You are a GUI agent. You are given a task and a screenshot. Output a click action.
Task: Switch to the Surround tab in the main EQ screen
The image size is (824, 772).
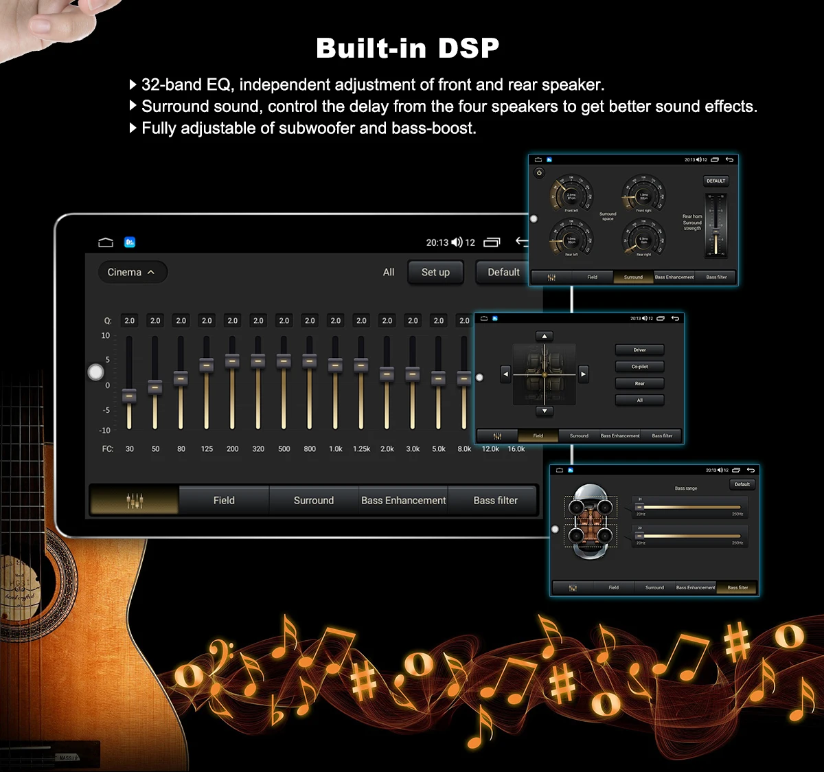click(314, 500)
